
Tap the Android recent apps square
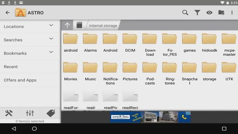click(224, 129)
